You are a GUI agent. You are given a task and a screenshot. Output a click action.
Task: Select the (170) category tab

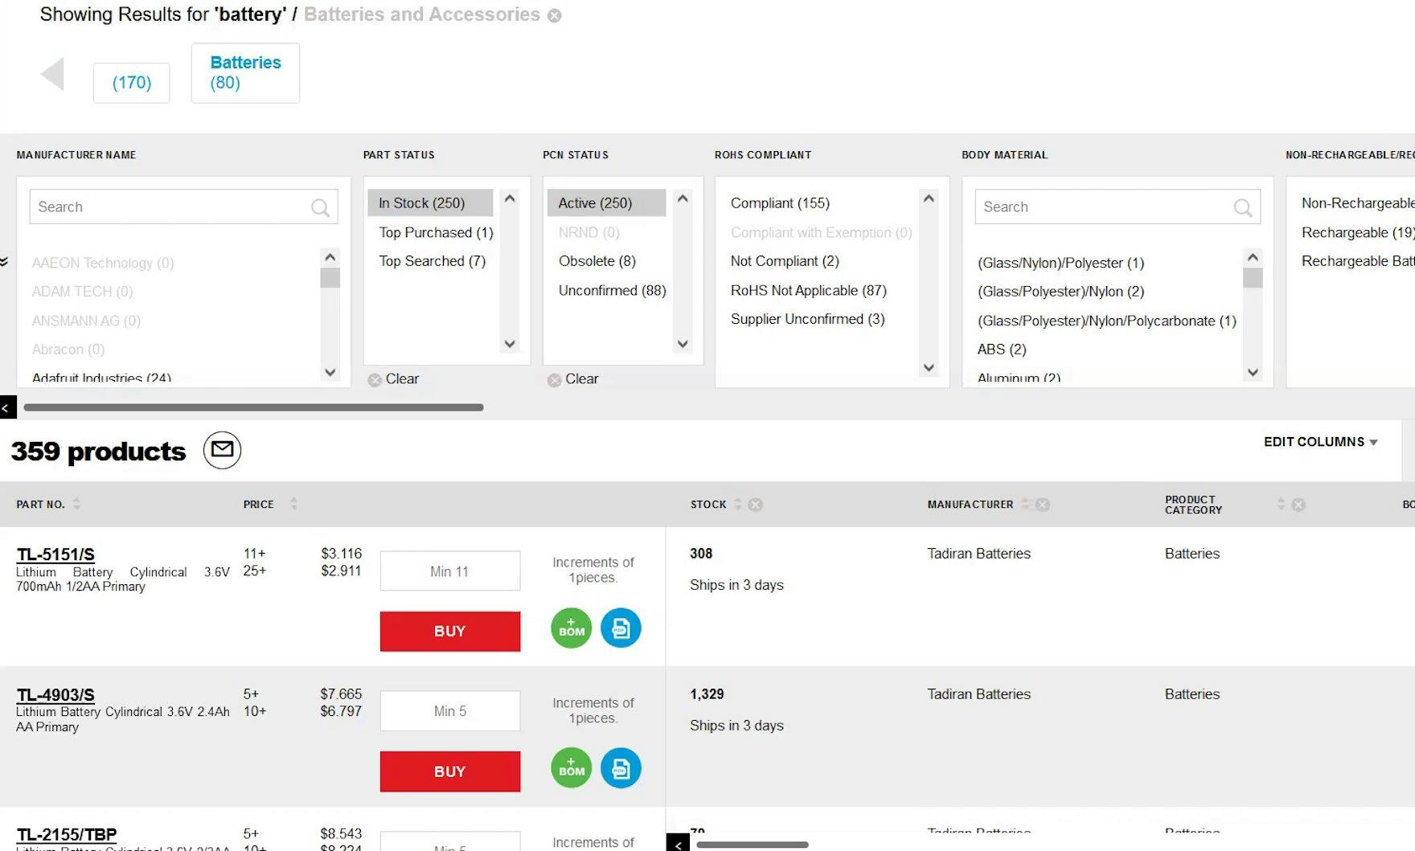(x=132, y=83)
